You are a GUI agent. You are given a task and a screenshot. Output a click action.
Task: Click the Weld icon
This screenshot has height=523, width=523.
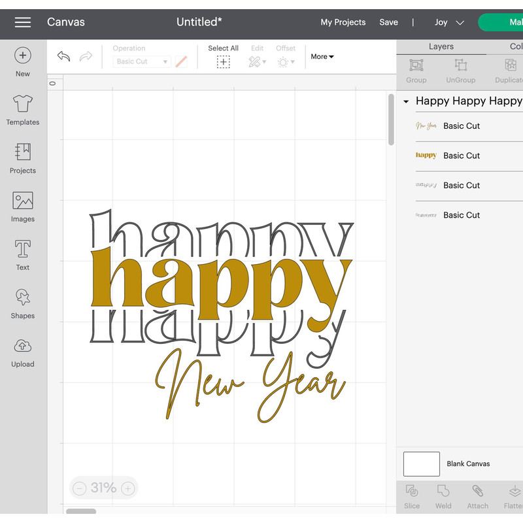443,496
